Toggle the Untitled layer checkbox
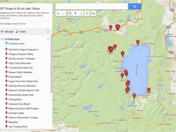Screen dimensions: 176x132 coord(2,39)
